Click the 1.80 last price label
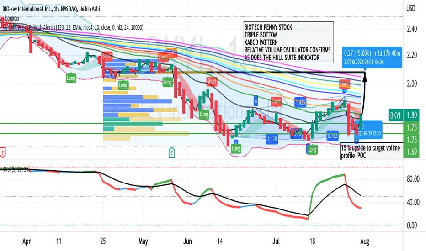426x251 pixels. tap(411, 115)
